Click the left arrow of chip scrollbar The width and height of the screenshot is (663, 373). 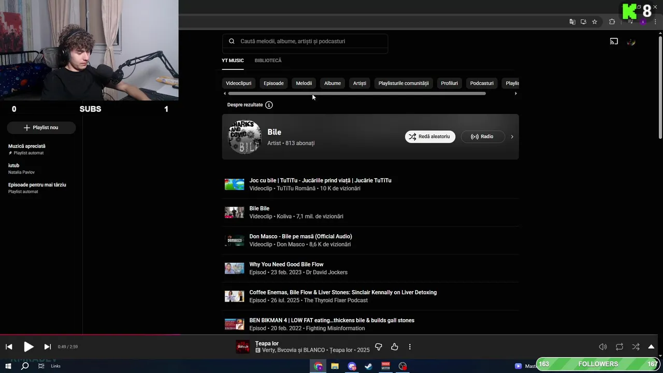(225, 94)
